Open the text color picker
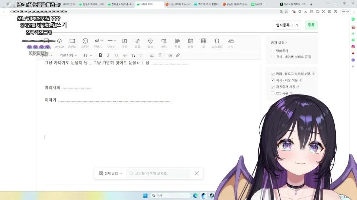Image resolution: width=357 pixels, height=200 pixels. (x=133, y=55)
